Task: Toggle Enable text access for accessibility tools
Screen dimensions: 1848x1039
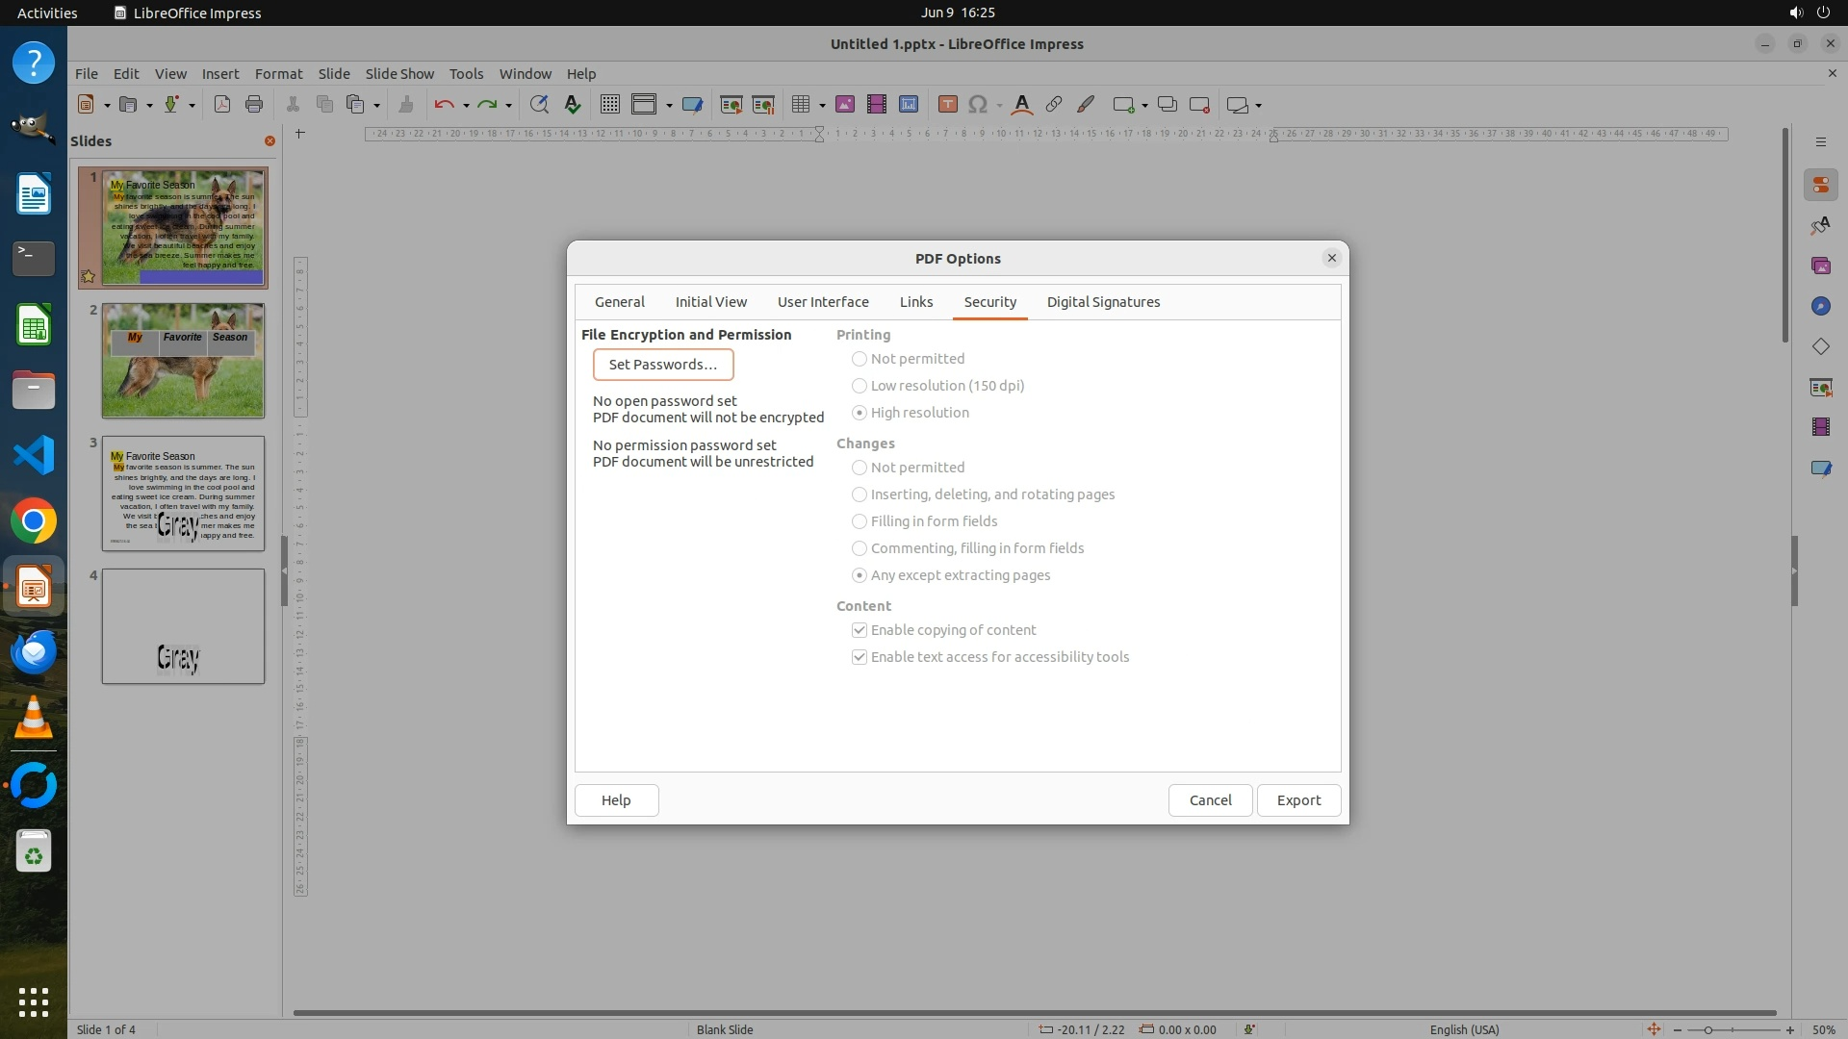Action: pyautogui.click(x=860, y=657)
